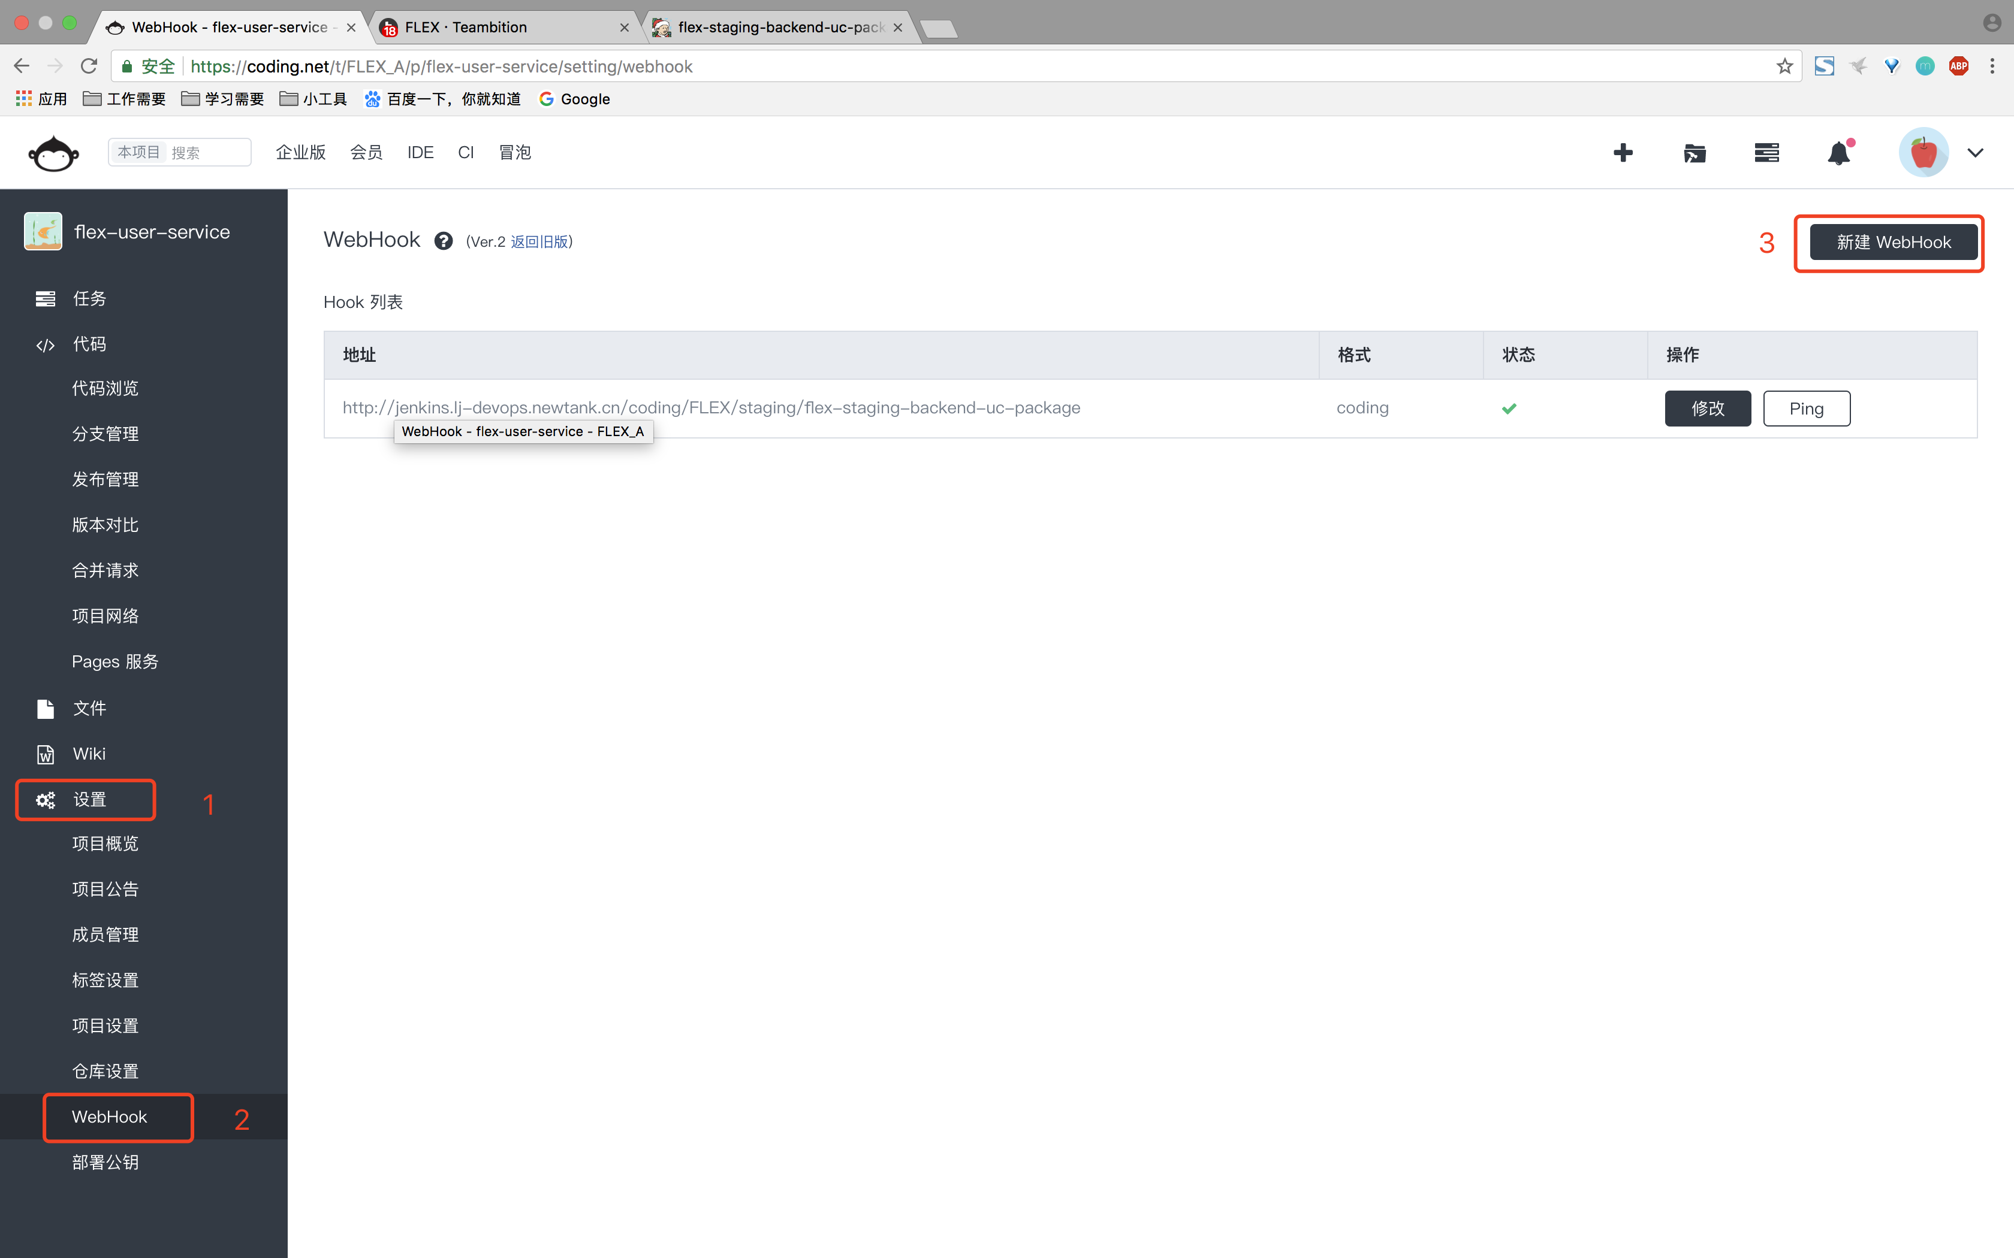The image size is (2014, 1258).
Task: Click the tasks list icon in header
Action: 1766,153
